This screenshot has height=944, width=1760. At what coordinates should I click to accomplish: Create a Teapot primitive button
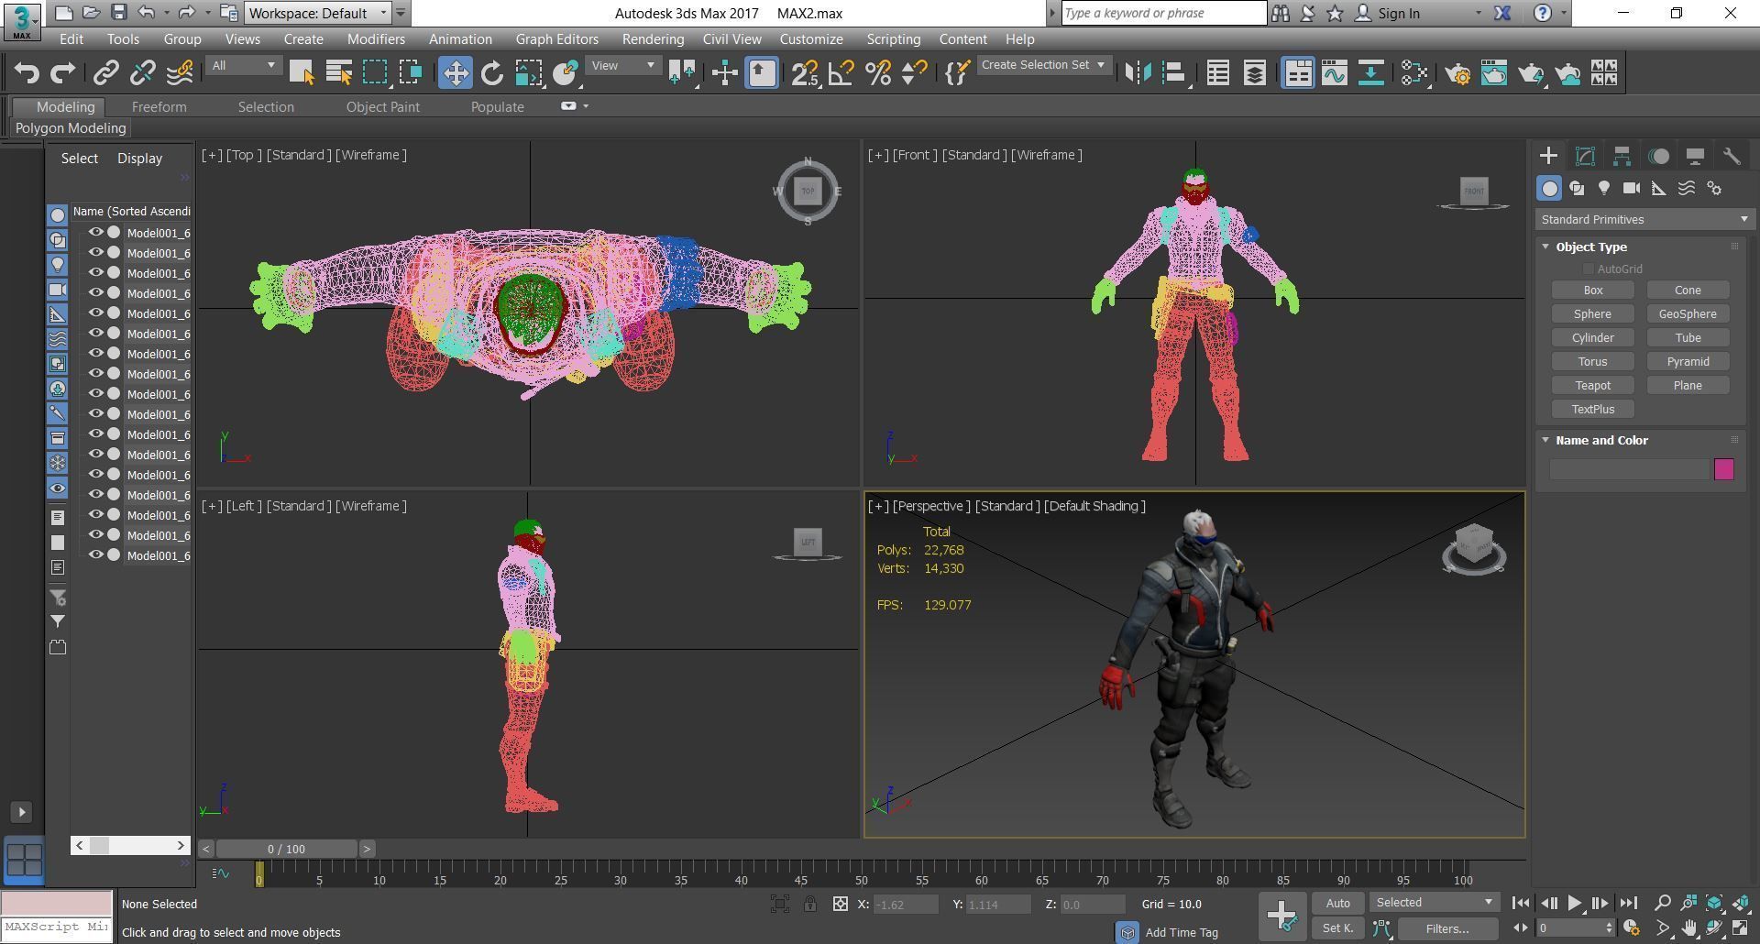[x=1593, y=386]
